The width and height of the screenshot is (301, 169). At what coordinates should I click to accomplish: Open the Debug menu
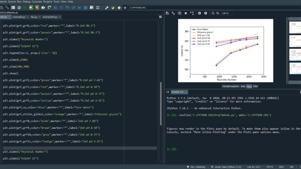[x=27, y=2]
